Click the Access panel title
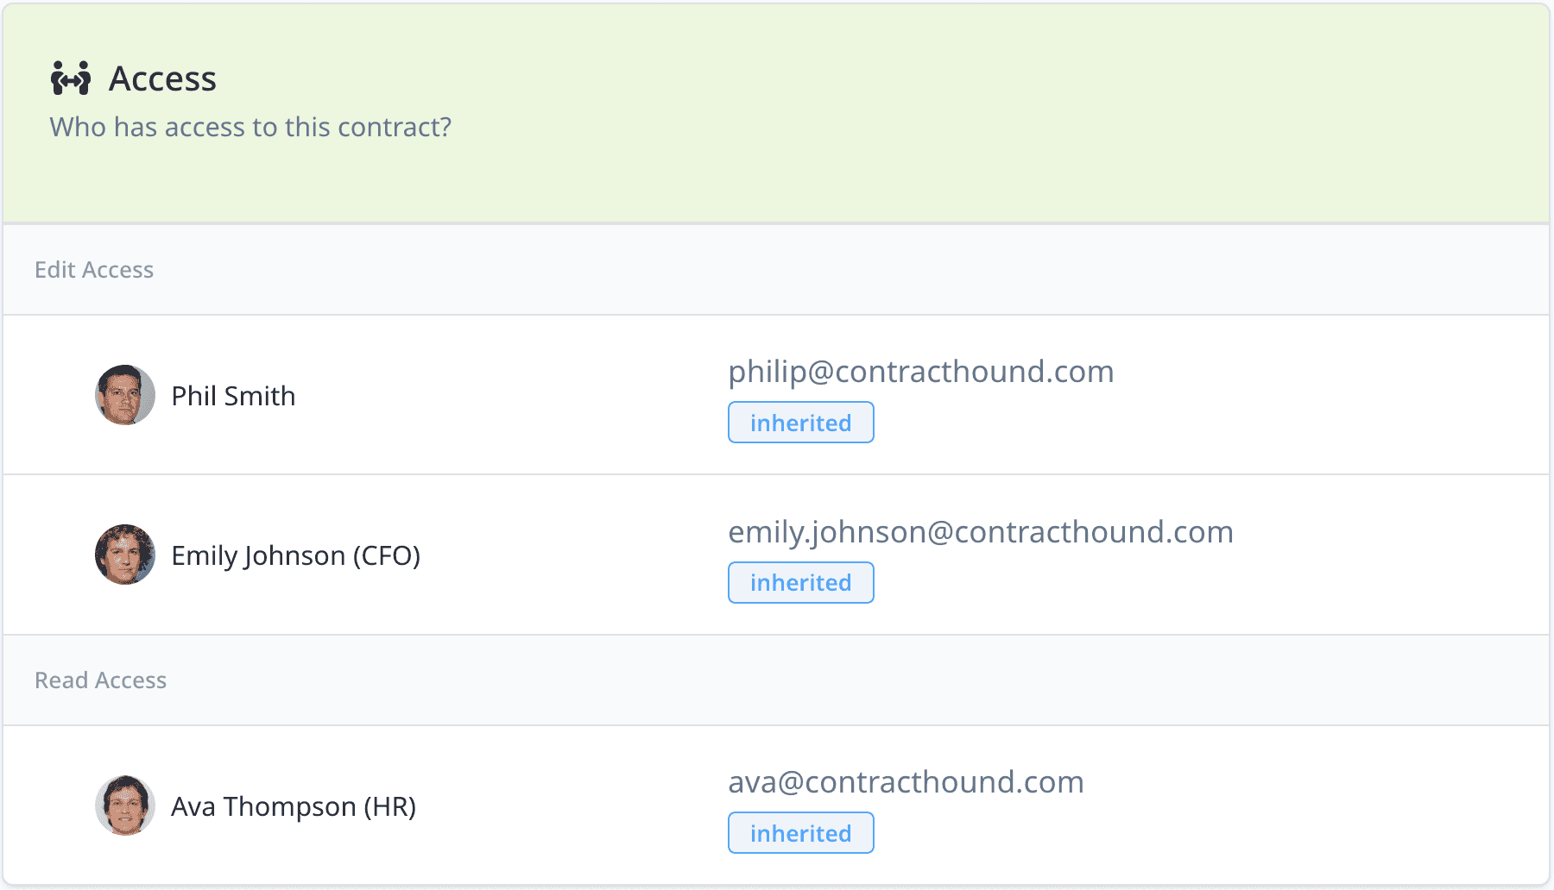Screen dimensions: 1554x890 [x=162, y=78]
